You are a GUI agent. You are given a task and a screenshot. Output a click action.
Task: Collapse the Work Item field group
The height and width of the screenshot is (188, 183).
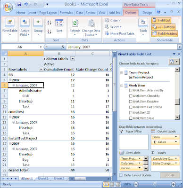pyautogui.click(x=122, y=86)
